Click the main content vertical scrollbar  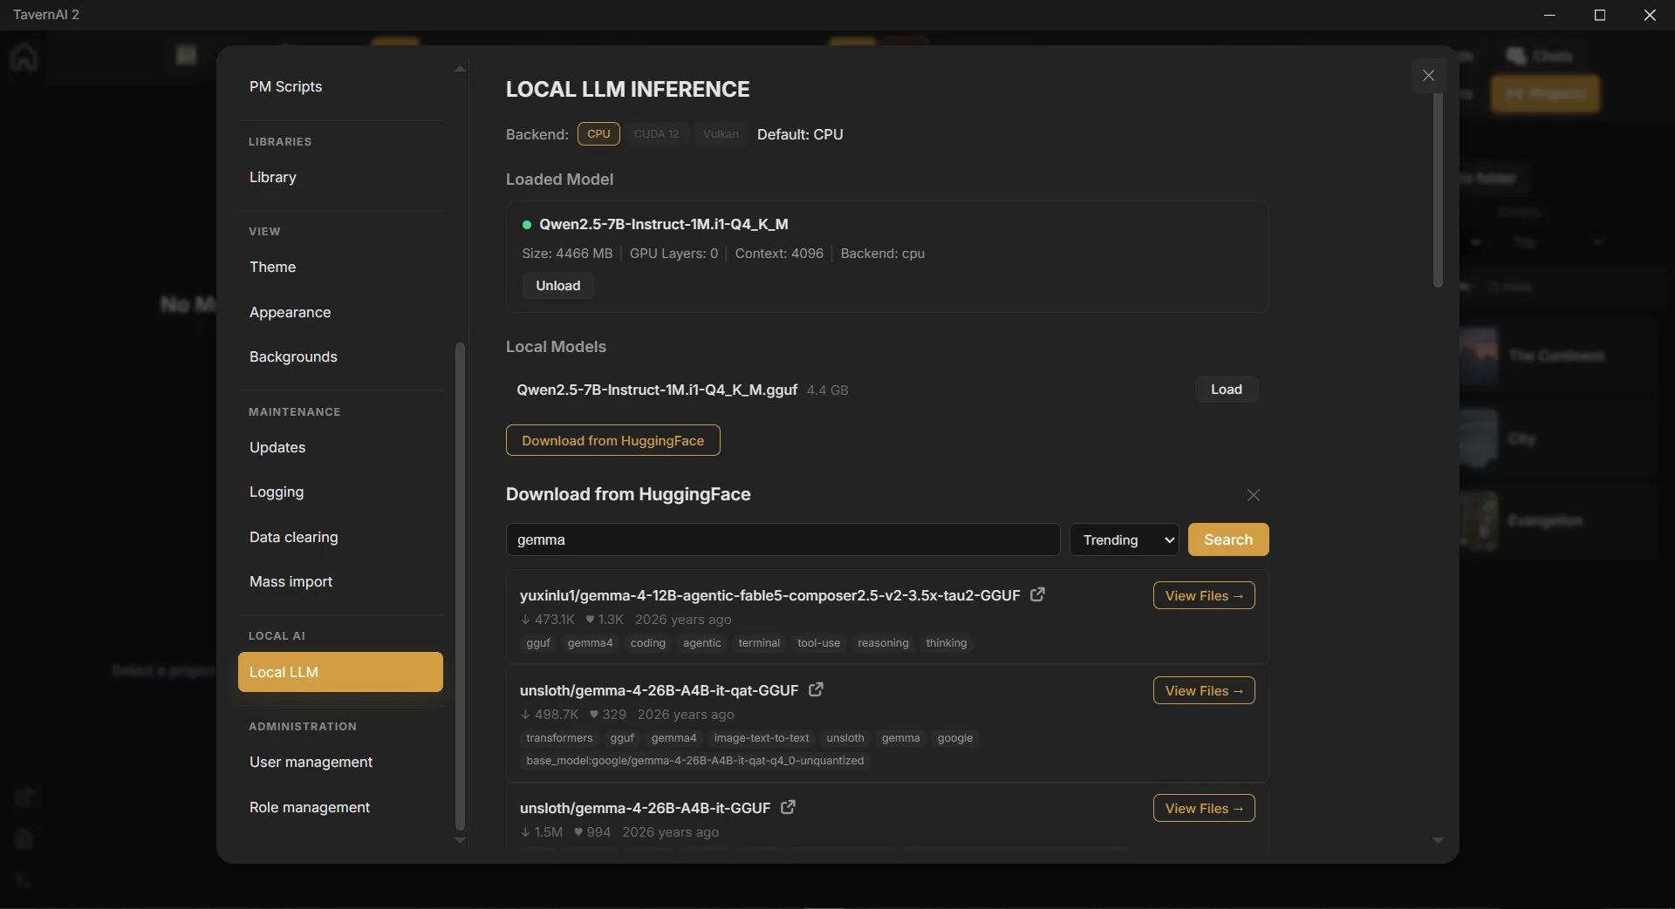(x=1438, y=190)
